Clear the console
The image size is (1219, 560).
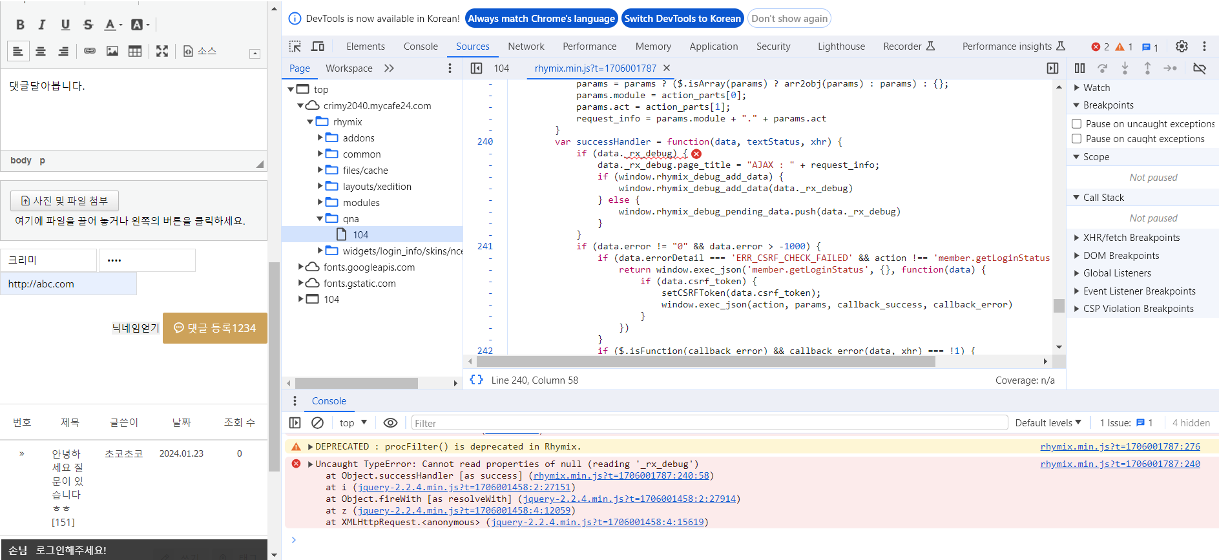317,423
